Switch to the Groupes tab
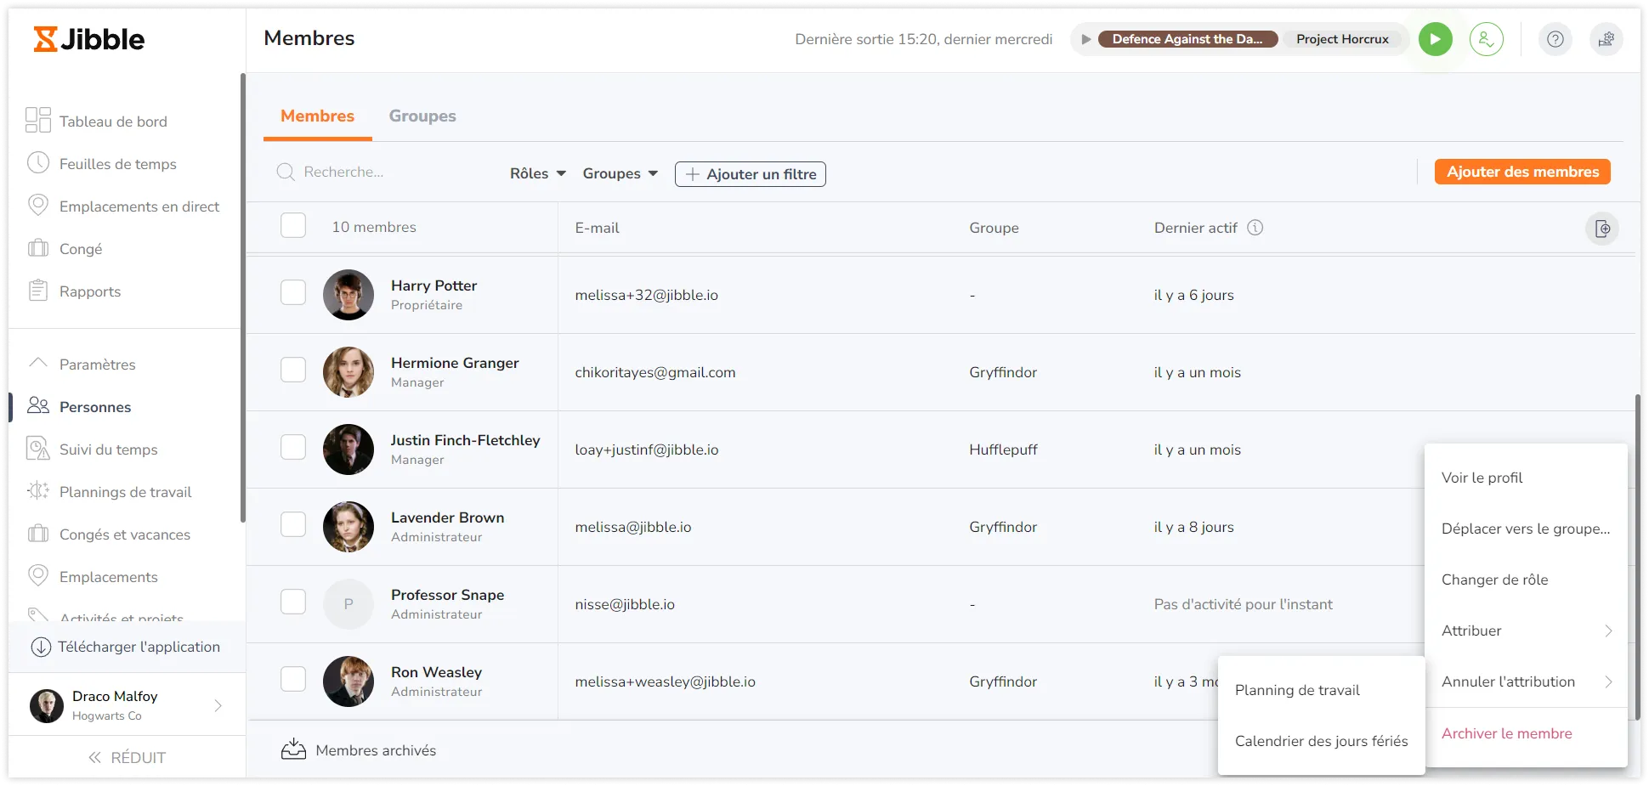Image resolution: width=1649 pixels, height=786 pixels. [x=422, y=116]
